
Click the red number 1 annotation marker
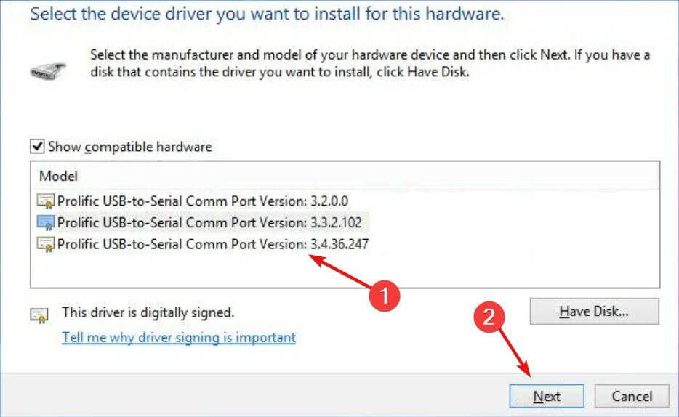pyautogui.click(x=384, y=295)
